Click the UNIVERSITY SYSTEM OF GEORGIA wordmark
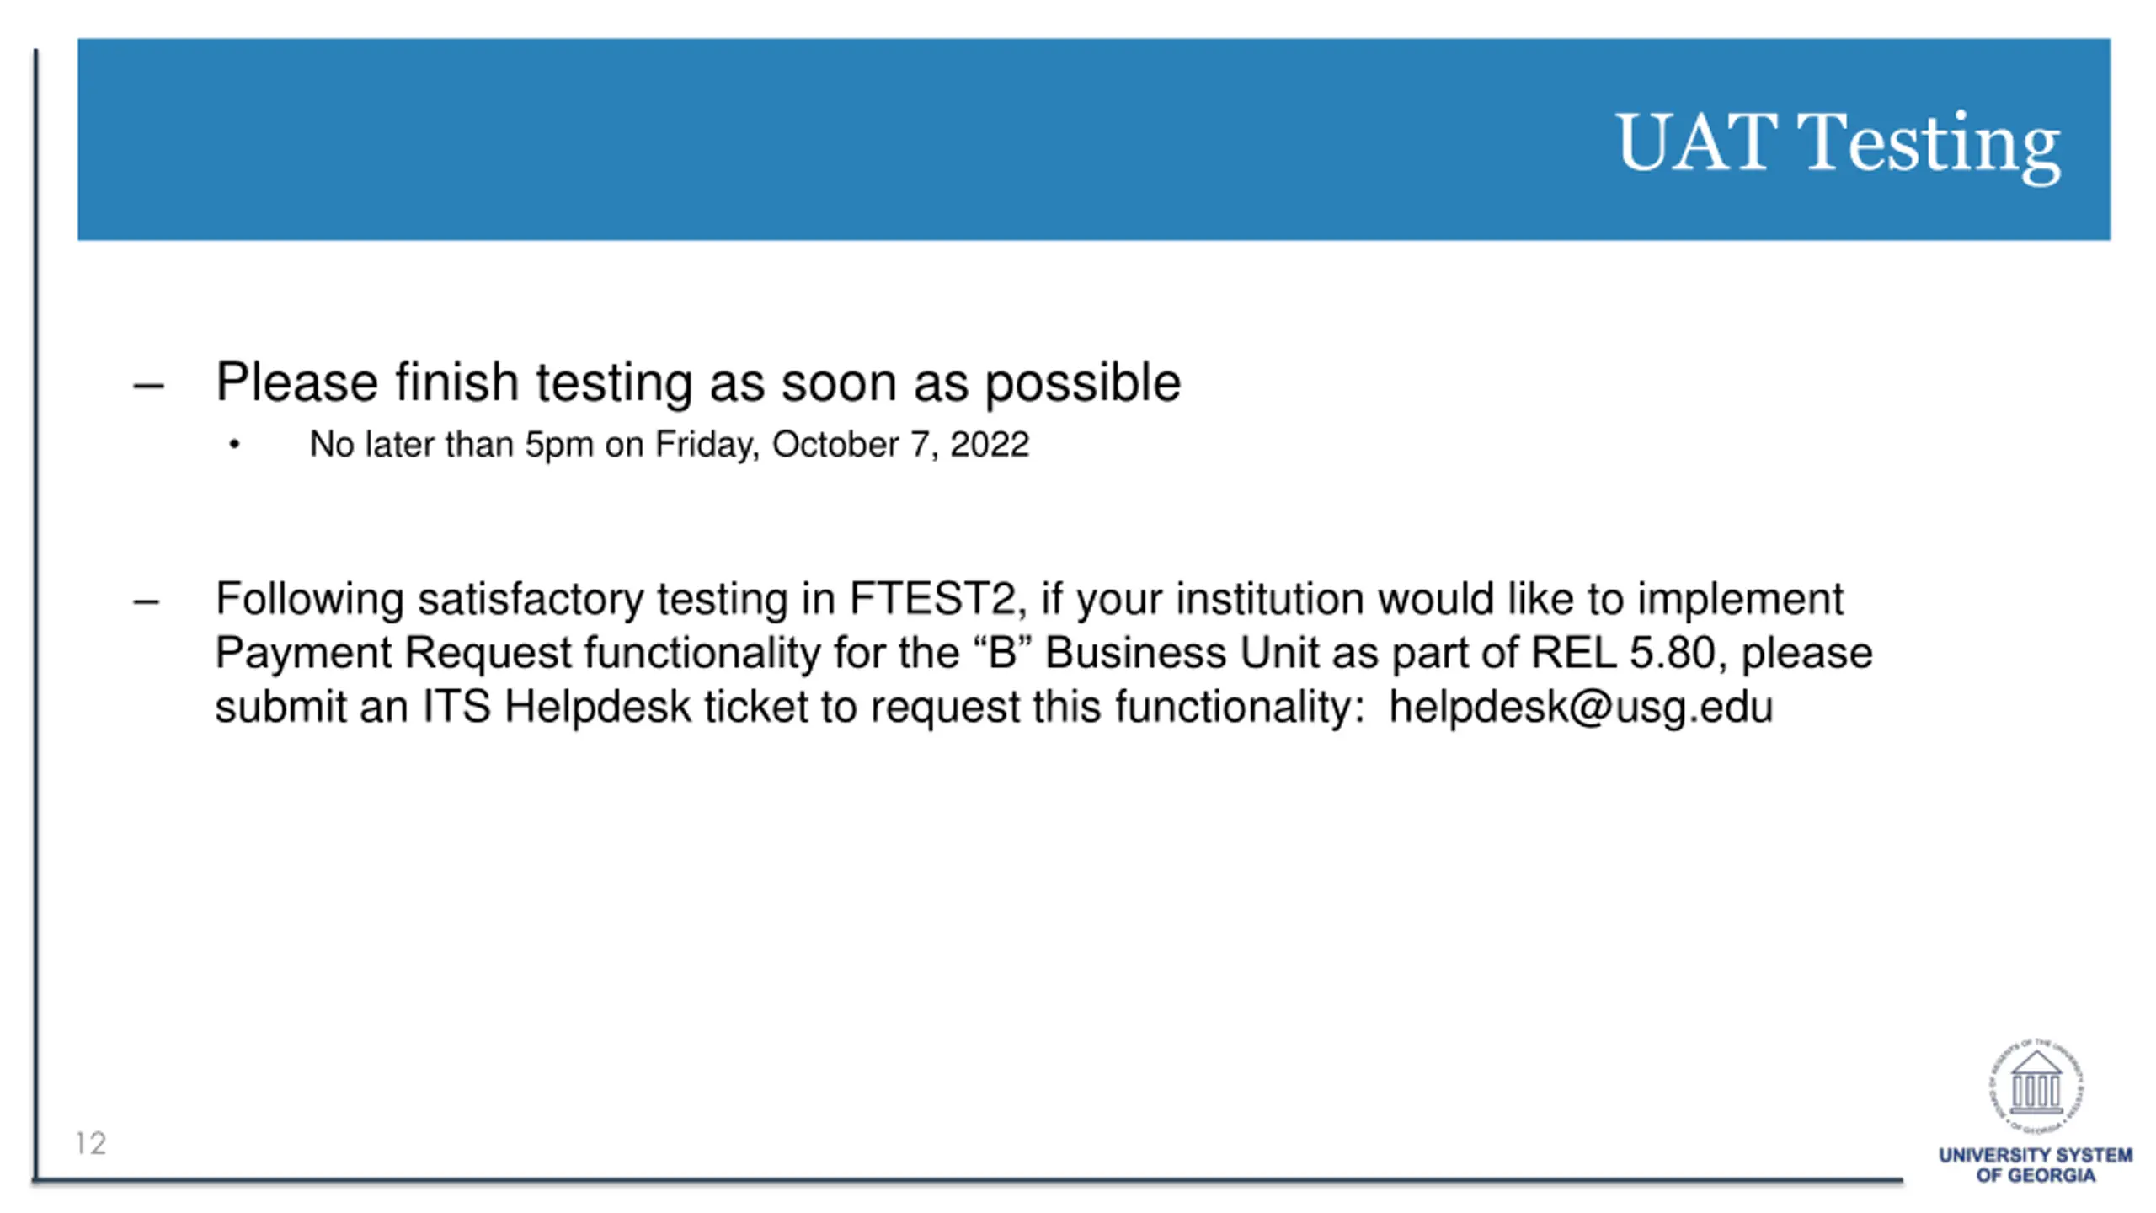 click(x=2036, y=1165)
